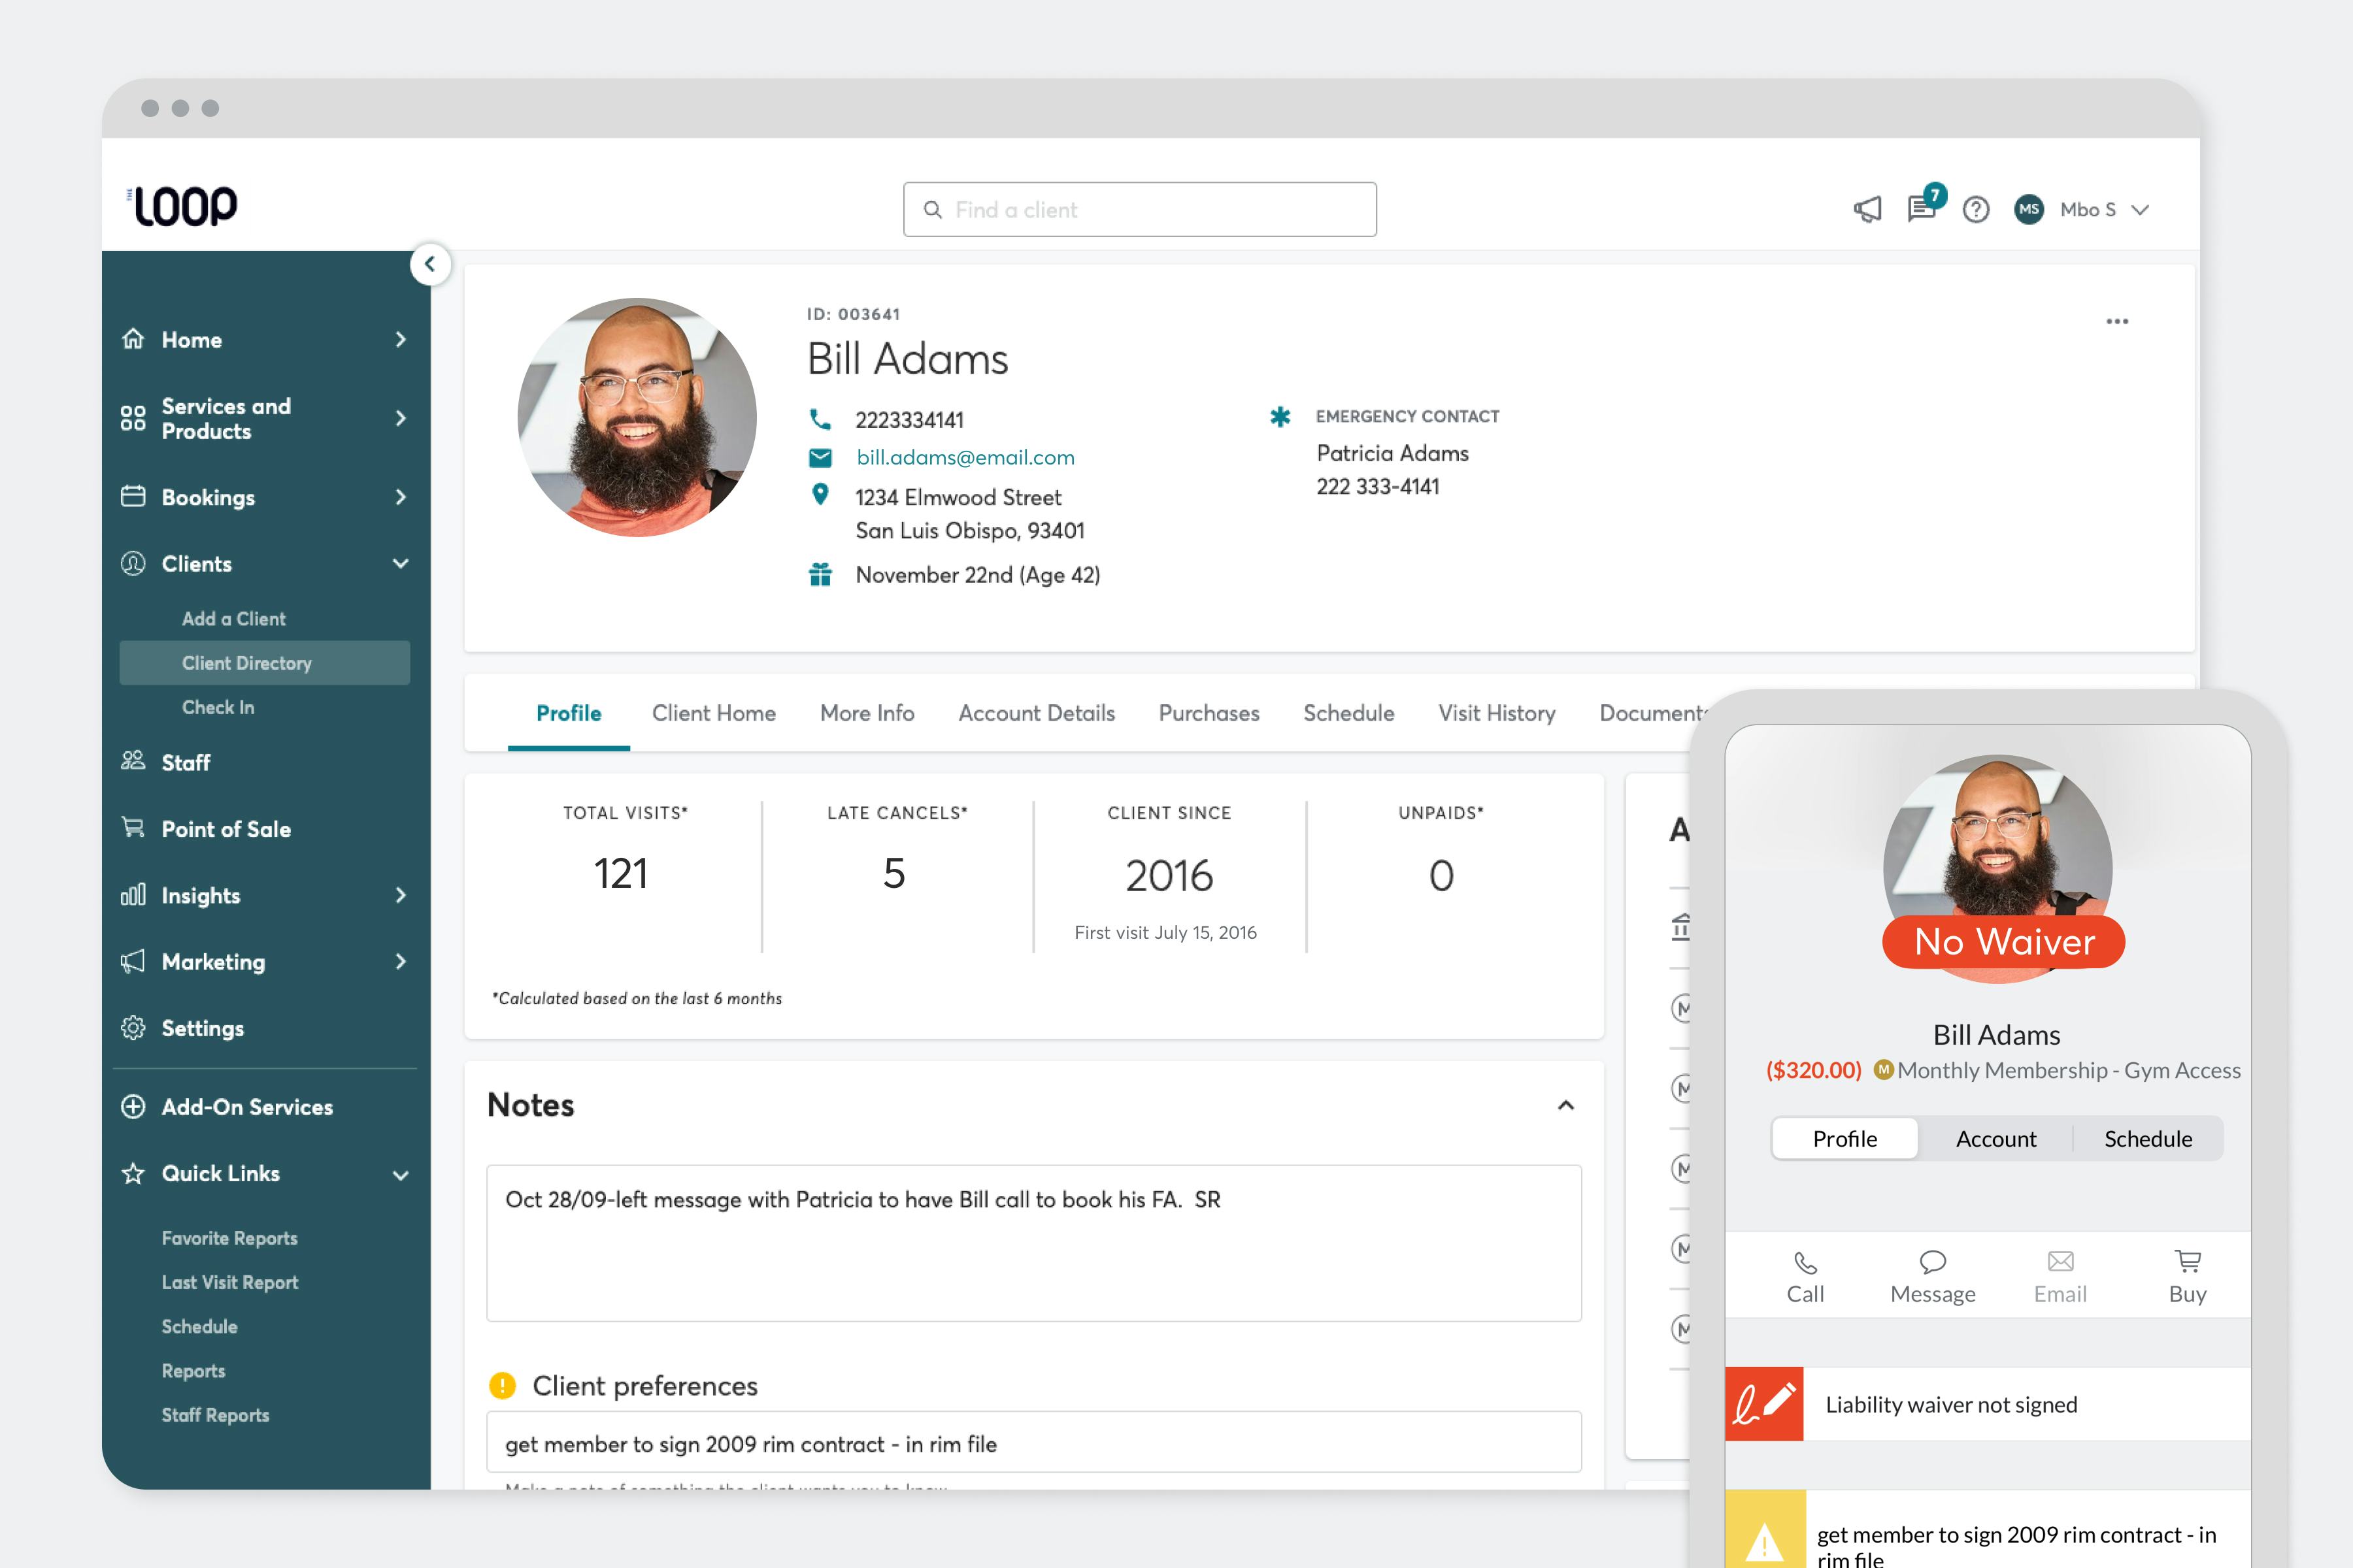2353x1568 pixels.
Task: Open the three-dot client options menu
Action: pyautogui.click(x=2117, y=321)
